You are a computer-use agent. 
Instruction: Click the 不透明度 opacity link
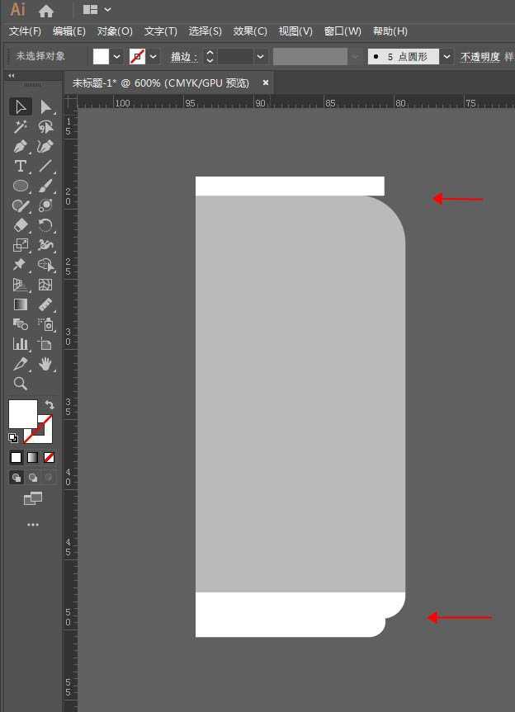click(x=480, y=57)
